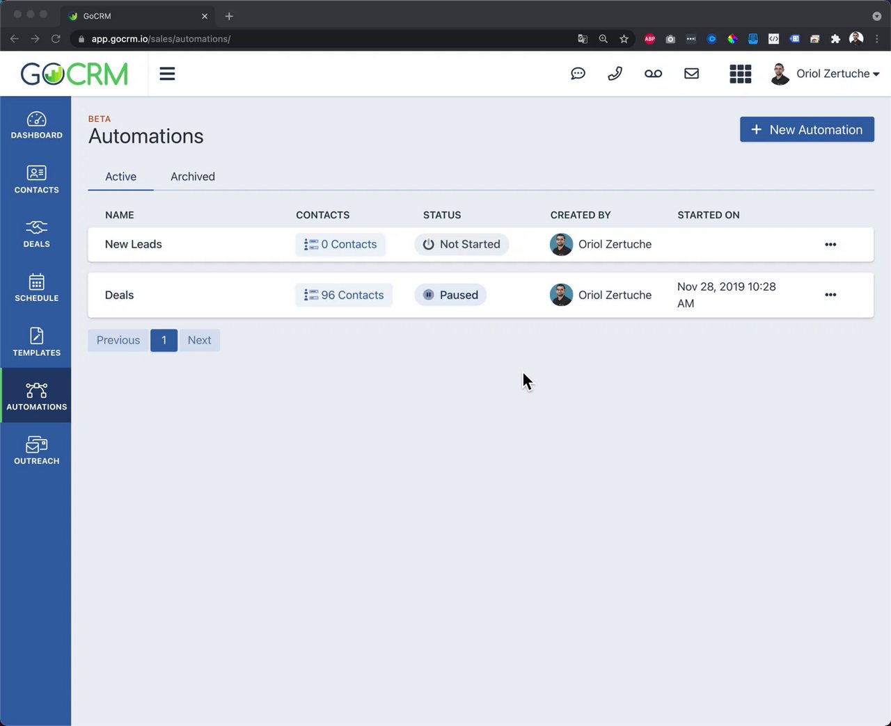Viewport: 891px width, 726px height.
Task: Select Automations in the sidebar
Action: coord(36,396)
